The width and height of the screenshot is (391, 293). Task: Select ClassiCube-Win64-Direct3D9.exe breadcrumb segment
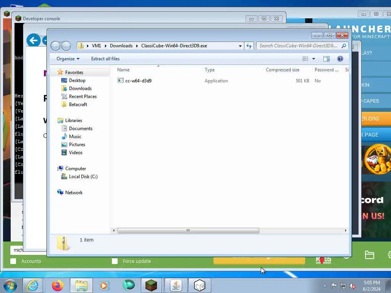tap(174, 46)
